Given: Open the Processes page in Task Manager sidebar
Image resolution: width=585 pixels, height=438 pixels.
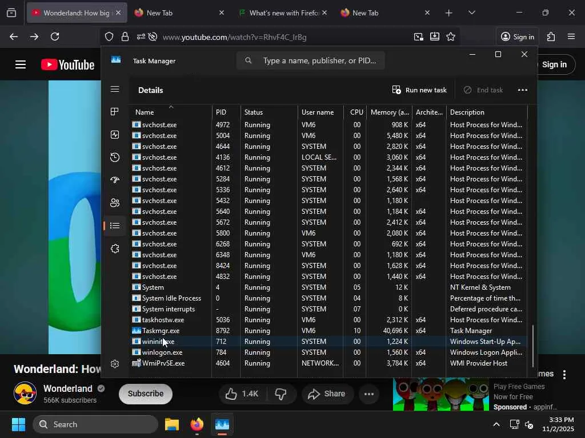Looking at the screenshot, I should 115,112.
